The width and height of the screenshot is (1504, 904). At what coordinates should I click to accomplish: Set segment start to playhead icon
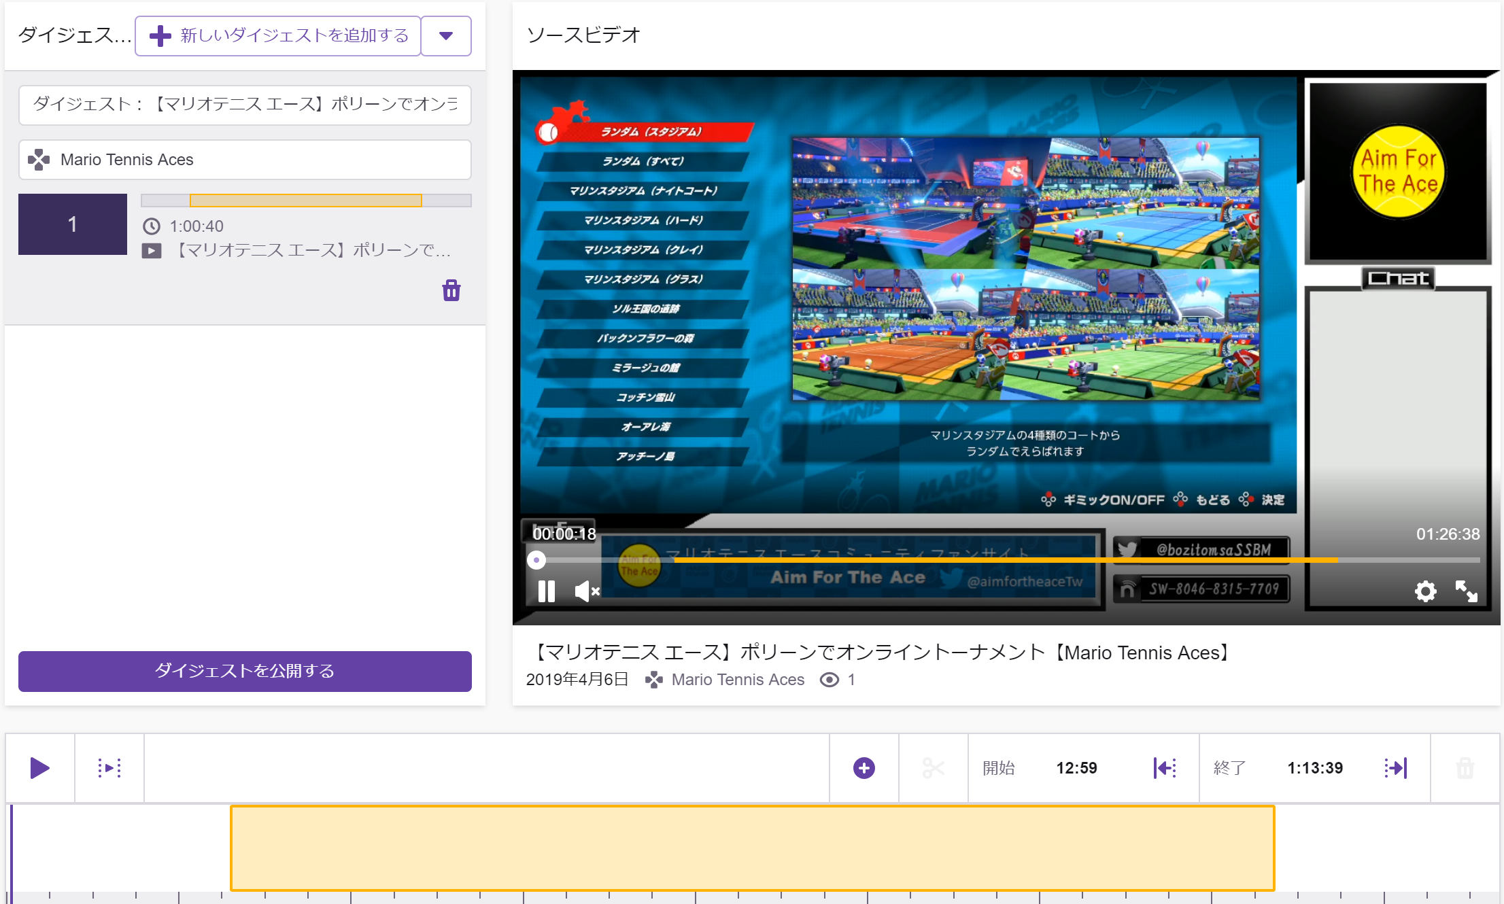click(1165, 768)
